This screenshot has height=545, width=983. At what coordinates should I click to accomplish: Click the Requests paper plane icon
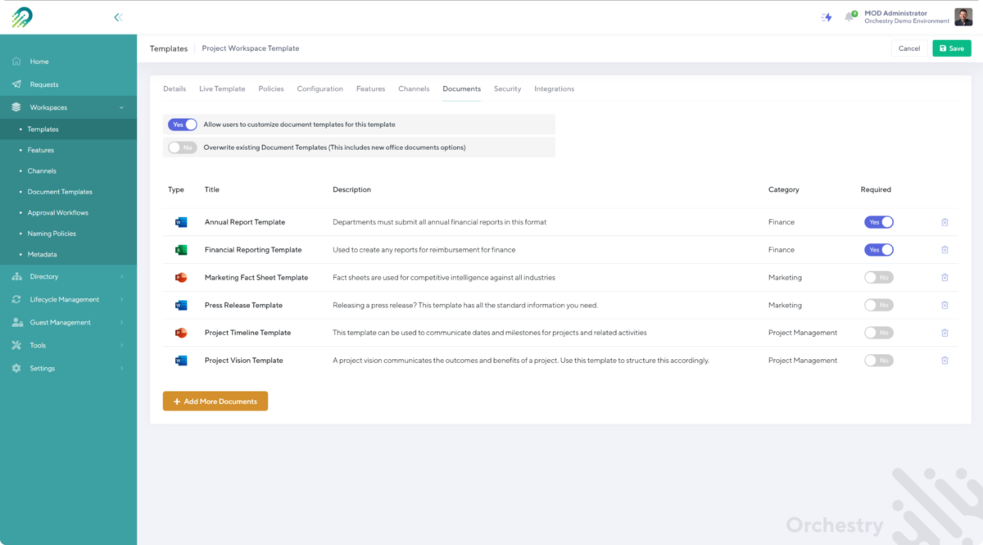click(x=16, y=84)
